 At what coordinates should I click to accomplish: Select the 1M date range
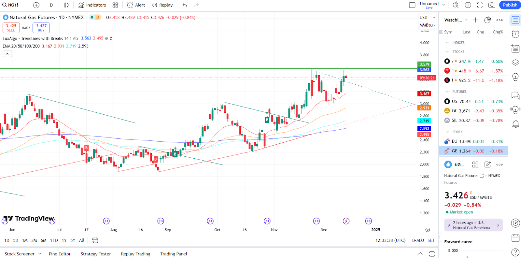coord(25,240)
